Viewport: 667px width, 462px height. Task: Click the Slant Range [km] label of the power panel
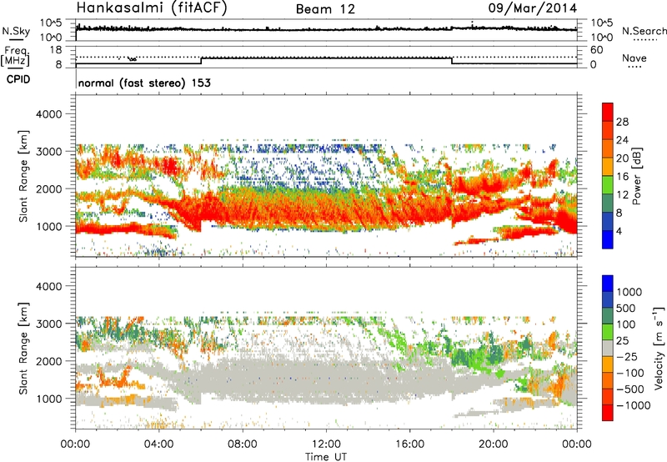(23, 176)
